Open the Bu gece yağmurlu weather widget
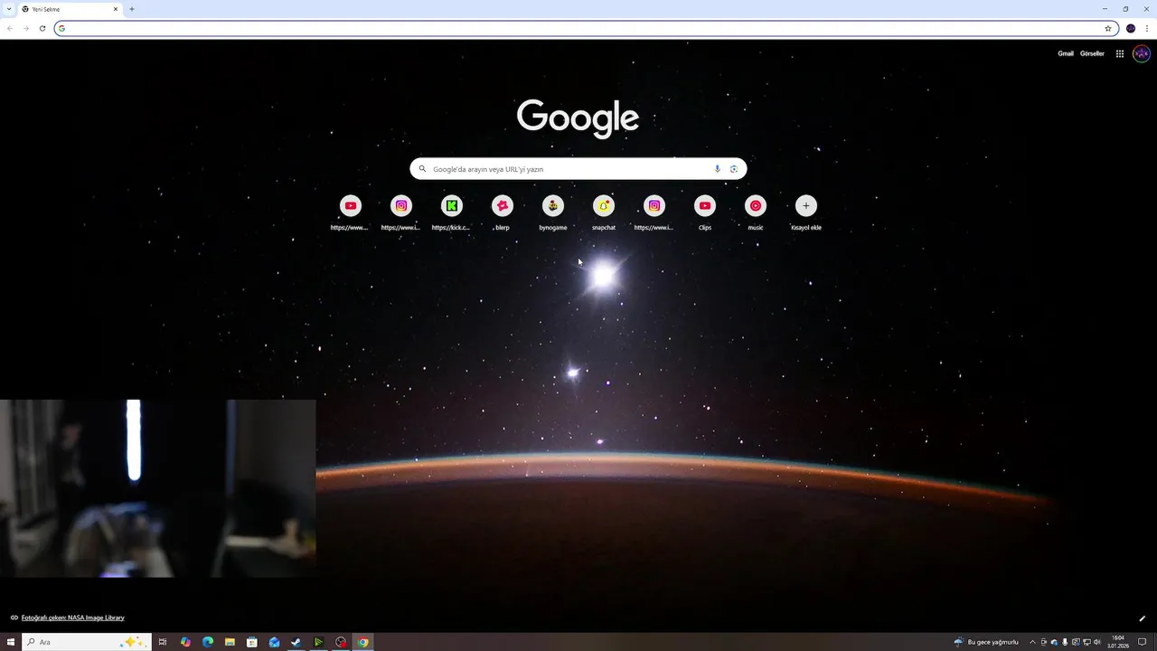The height and width of the screenshot is (651, 1157). (x=986, y=642)
